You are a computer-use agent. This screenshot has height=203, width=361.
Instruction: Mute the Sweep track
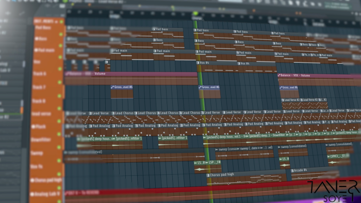tap(59, 160)
